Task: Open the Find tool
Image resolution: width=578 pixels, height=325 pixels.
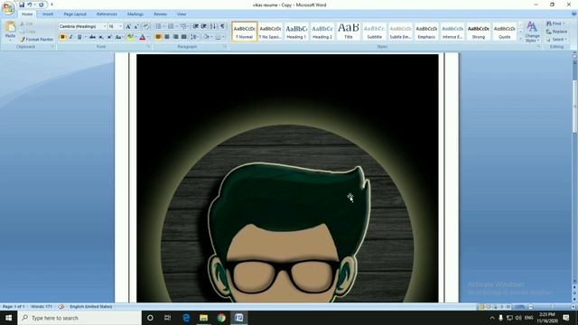Action: coord(556,23)
